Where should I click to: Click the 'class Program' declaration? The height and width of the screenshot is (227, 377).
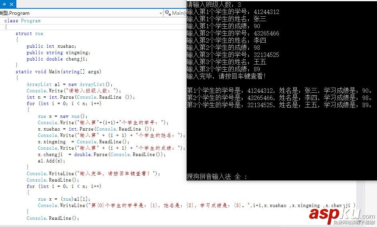click(22, 21)
